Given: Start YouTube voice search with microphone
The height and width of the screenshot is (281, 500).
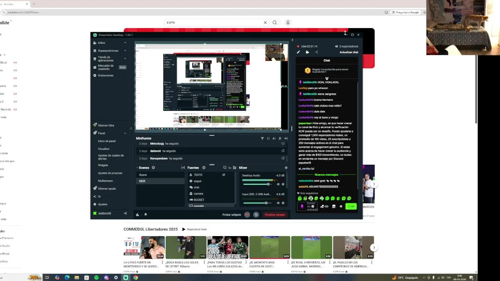Looking at the screenshot, I should tap(288, 23).
